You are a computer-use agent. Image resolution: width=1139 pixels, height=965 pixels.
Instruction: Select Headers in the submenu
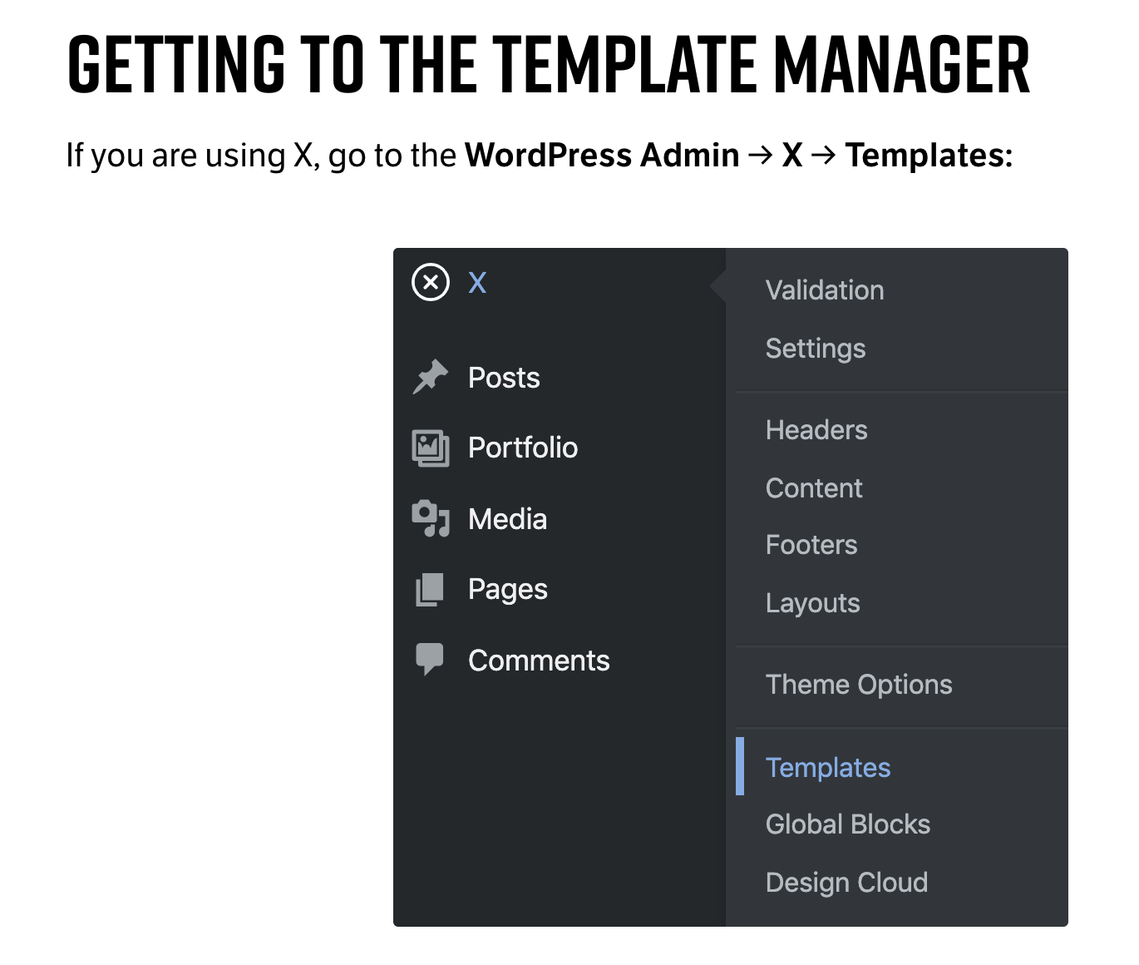pos(816,430)
